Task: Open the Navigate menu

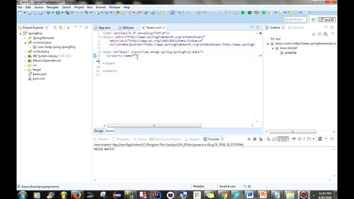Action: pos(53,7)
